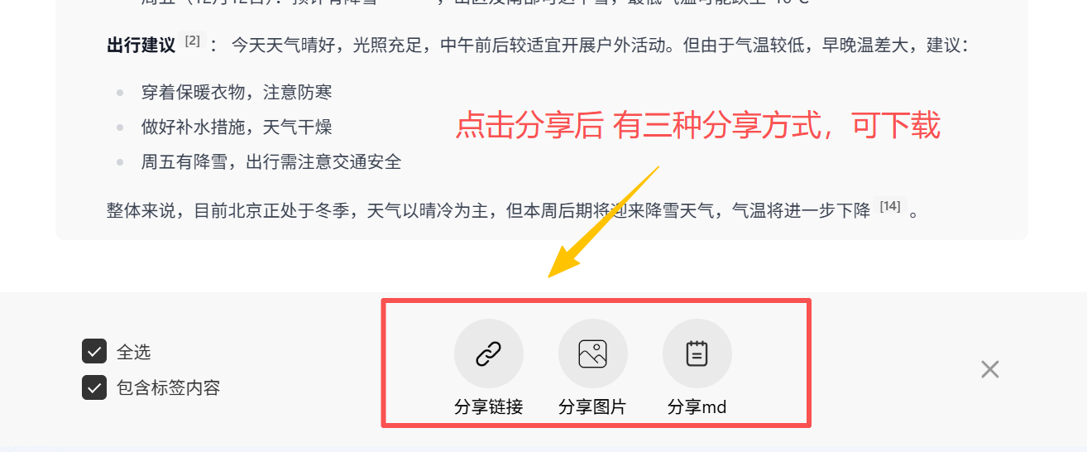Click the 做好补水措施 bullet item

[x=237, y=127]
